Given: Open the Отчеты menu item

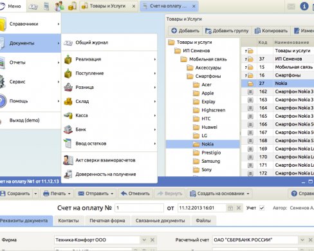Looking at the screenshot, I should 30,62.
